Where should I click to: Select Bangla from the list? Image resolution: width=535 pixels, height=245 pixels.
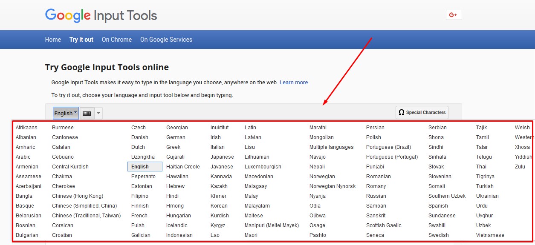coord(24,196)
